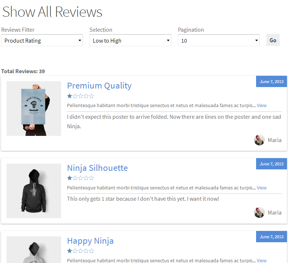Click View link in Premium Quality review
Image resolution: width=295 pixels, height=263 pixels.
coord(262,106)
